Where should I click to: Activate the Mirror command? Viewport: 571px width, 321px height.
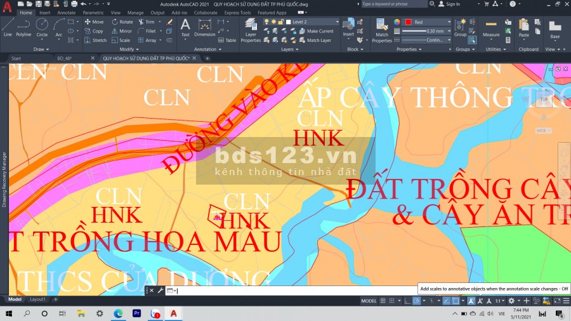pos(122,31)
